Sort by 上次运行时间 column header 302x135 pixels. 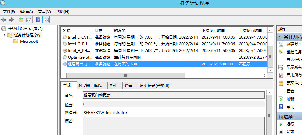pos(252,31)
